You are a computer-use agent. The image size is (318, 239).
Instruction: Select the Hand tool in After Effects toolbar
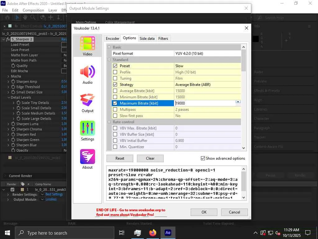[25, 17]
